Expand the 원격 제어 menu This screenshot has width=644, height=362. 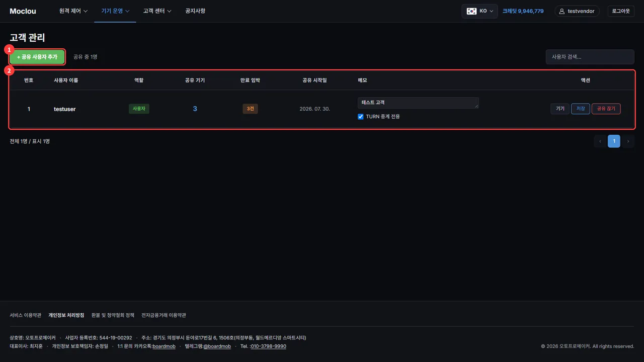point(73,11)
